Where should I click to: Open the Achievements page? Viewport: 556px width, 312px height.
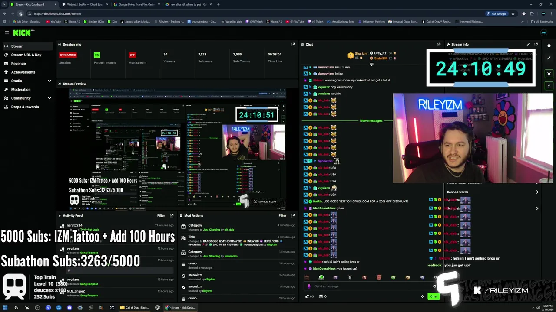[23, 72]
